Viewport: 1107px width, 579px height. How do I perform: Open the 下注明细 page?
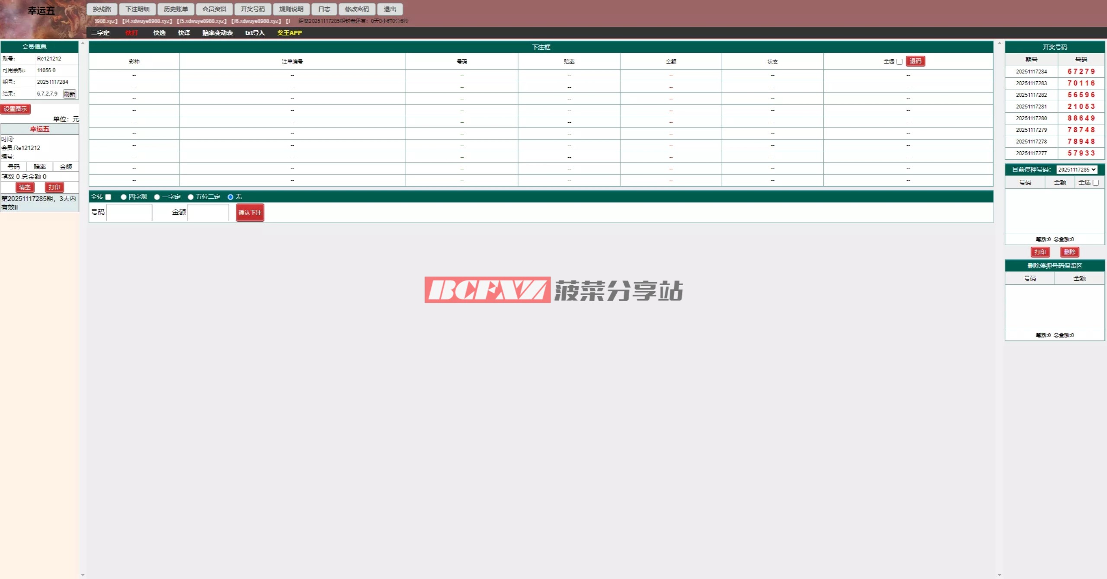point(138,9)
